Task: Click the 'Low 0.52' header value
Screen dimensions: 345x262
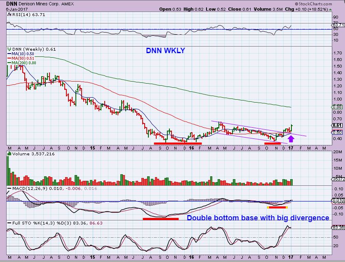Action: pyautogui.click(x=216, y=9)
